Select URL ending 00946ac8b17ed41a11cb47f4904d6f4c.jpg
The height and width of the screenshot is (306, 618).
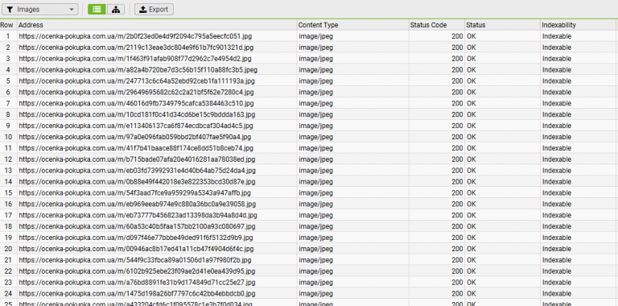coord(136,249)
